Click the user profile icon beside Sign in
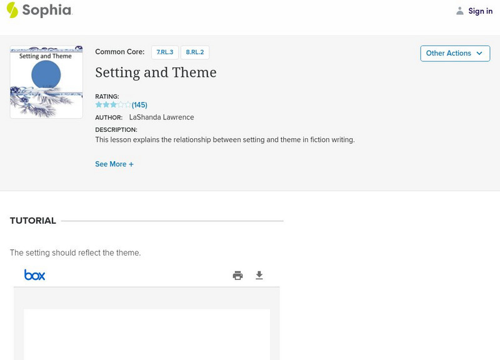The width and height of the screenshot is (500, 360). pos(460,11)
